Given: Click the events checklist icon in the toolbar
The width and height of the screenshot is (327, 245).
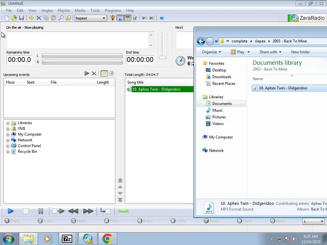Looking at the screenshot, I should pyautogui.click(x=135, y=18).
